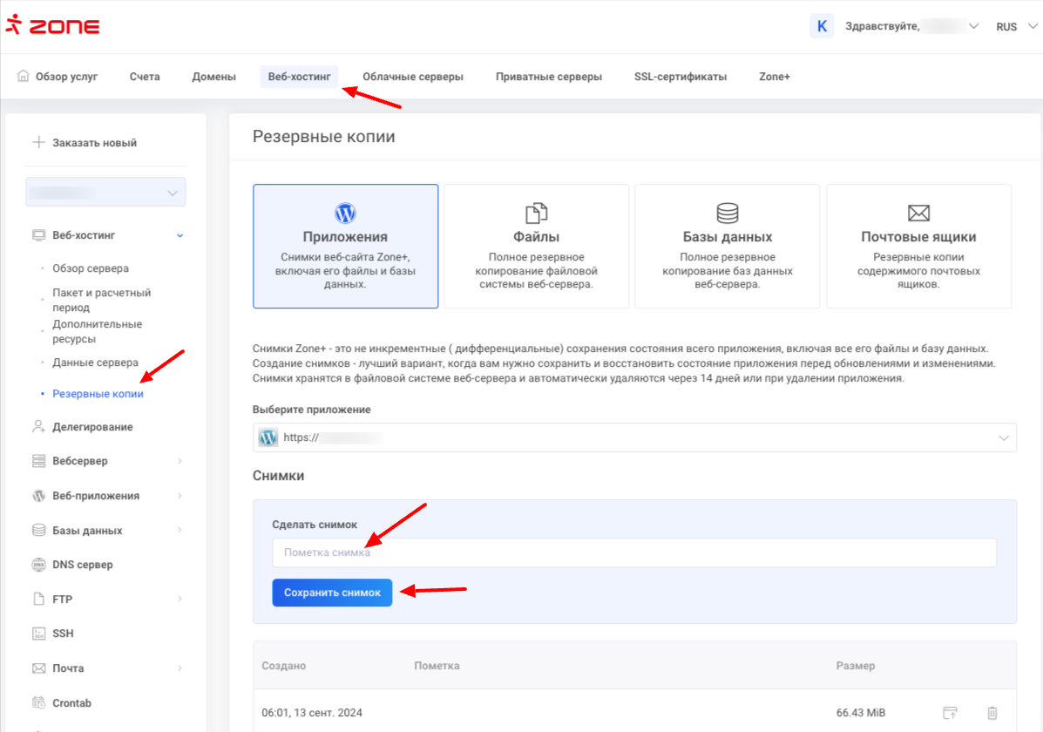This screenshot has height=732, width=1043.
Task: Switch to the Домены tab
Action: (x=213, y=77)
